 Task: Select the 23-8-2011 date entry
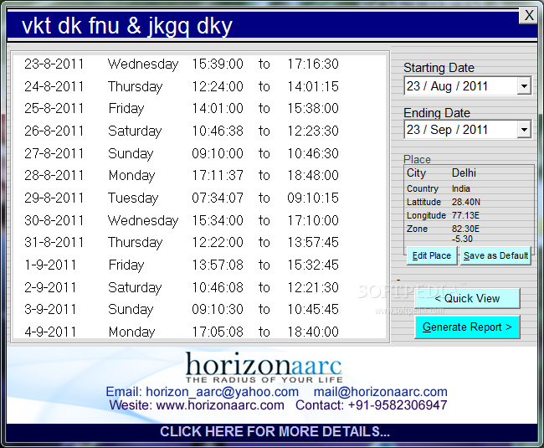(54, 64)
